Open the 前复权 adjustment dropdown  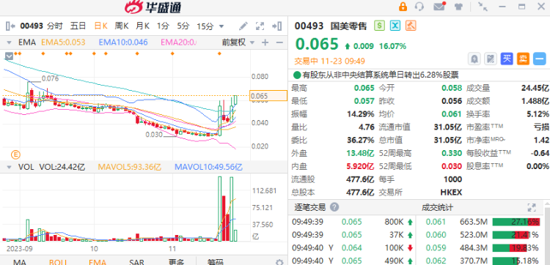click(x=238, y=42)
